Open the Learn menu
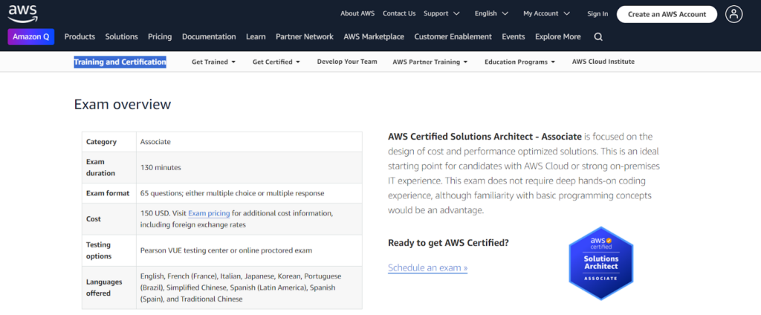 (x=256, y=37)
